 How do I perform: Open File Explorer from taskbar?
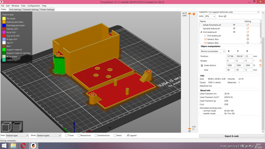tap(13, 146)
